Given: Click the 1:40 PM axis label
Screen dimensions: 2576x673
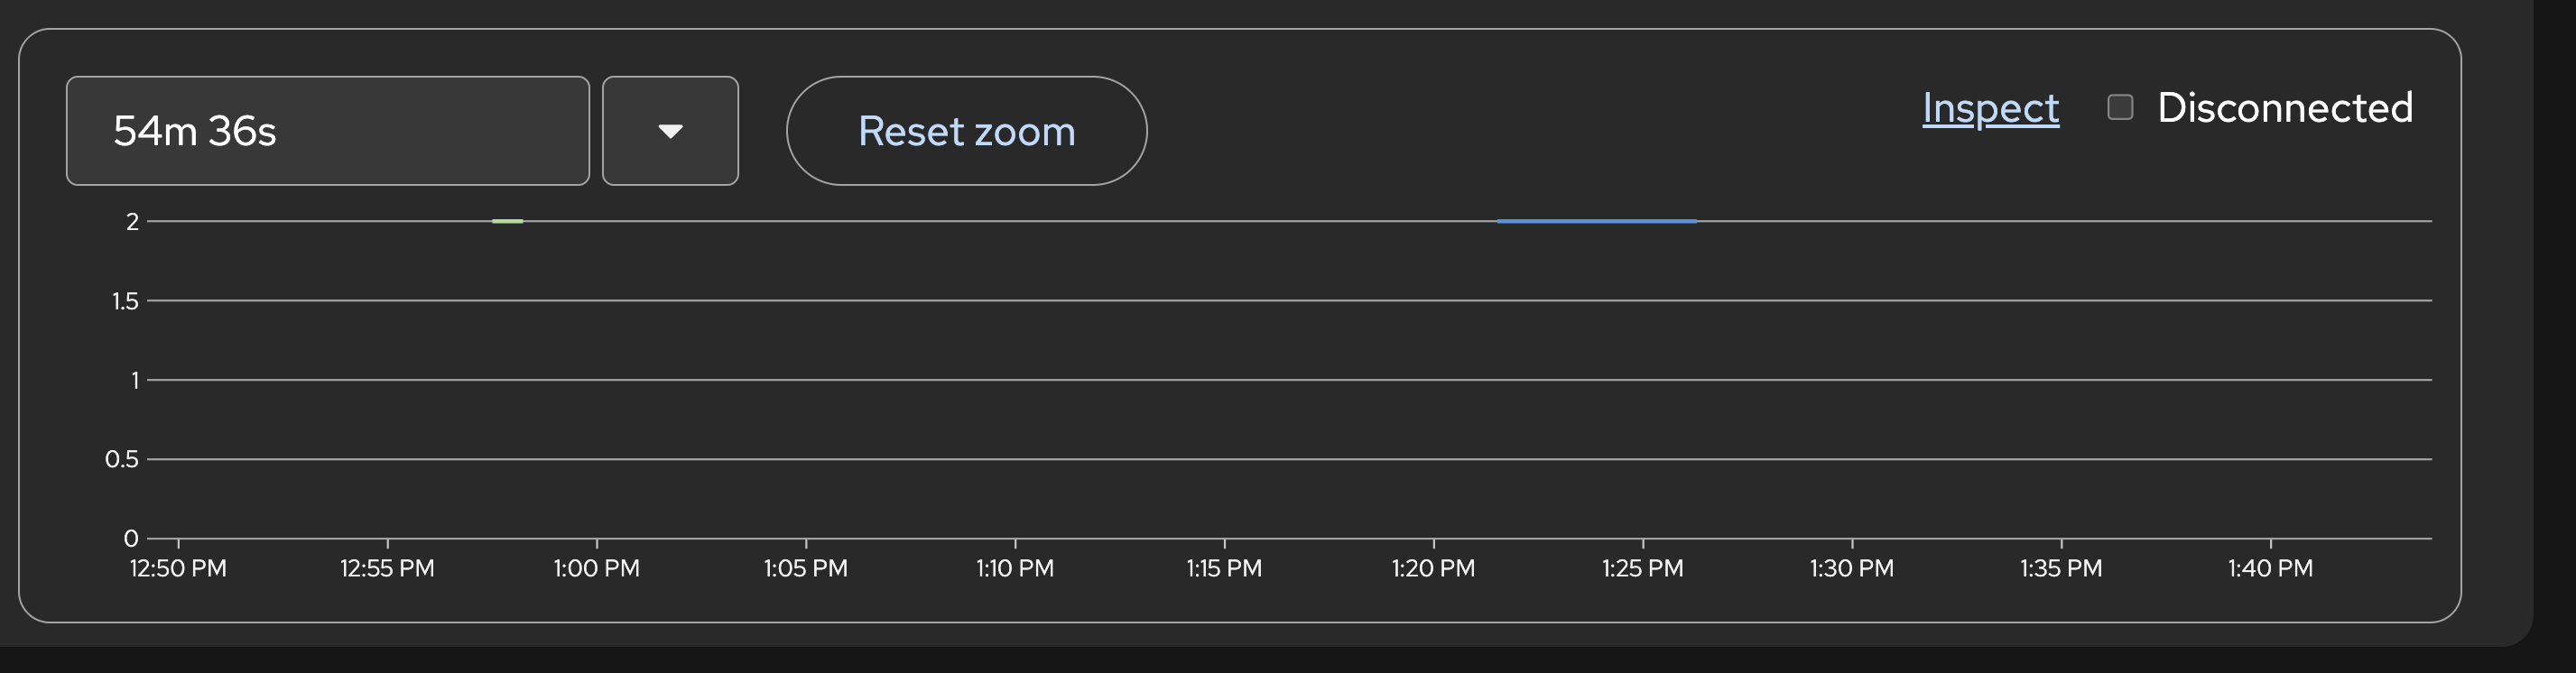Looking at the screenshot, I should 2270,568.
